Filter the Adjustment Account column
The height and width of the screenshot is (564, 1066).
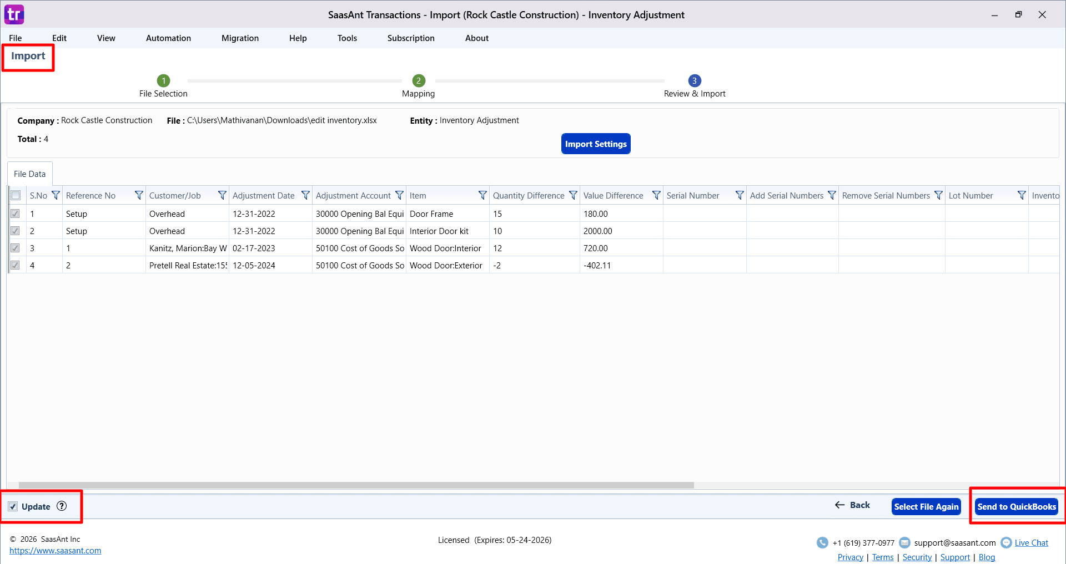click(399, 195)
